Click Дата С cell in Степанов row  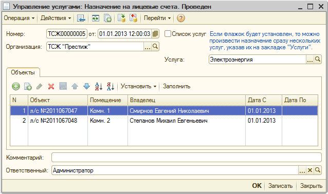264,121
